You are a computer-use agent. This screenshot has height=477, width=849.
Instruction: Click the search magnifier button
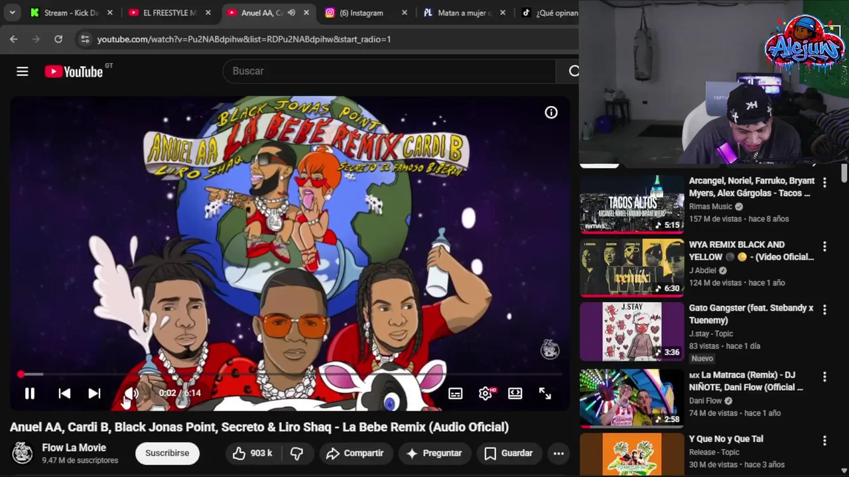pyautogui.click(x=573, y=71)
